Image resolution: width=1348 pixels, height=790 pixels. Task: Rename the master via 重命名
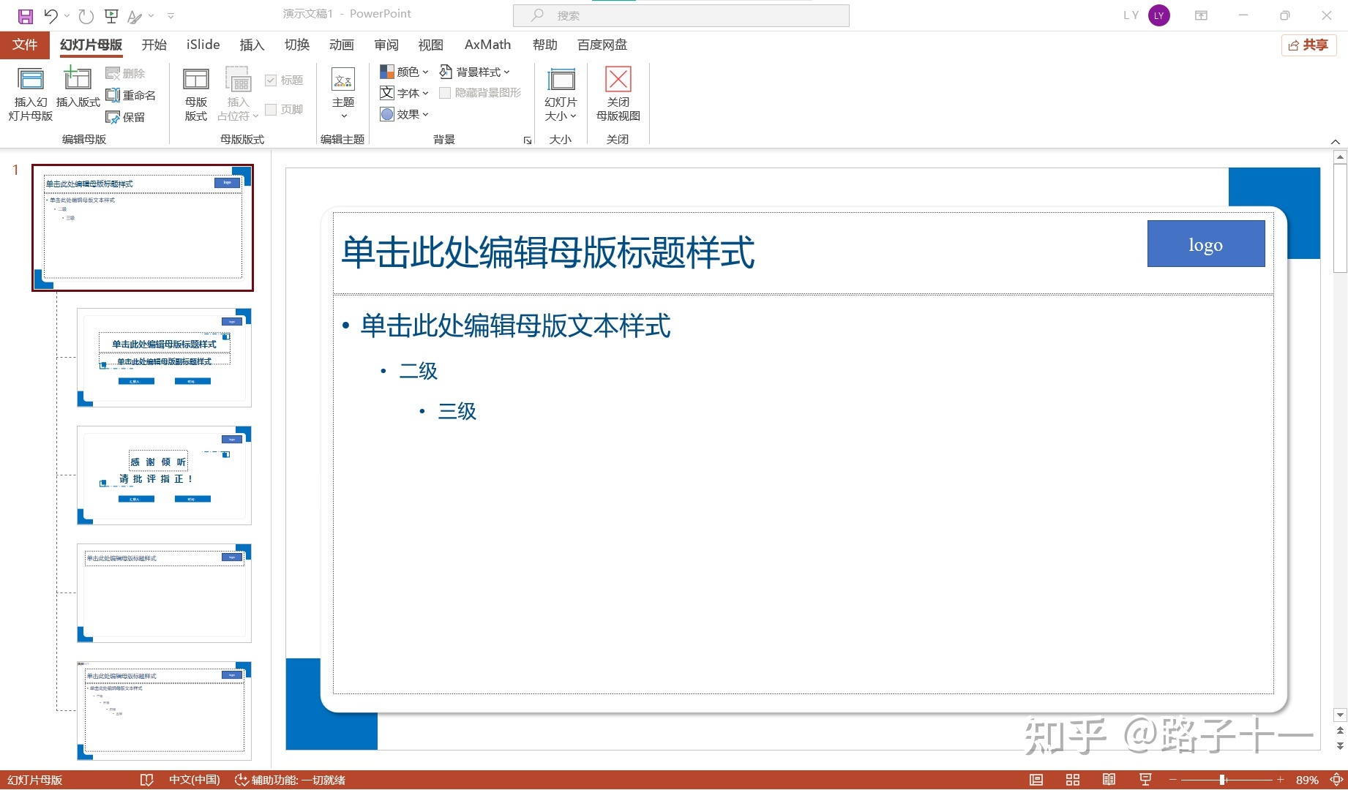(131, 95)
